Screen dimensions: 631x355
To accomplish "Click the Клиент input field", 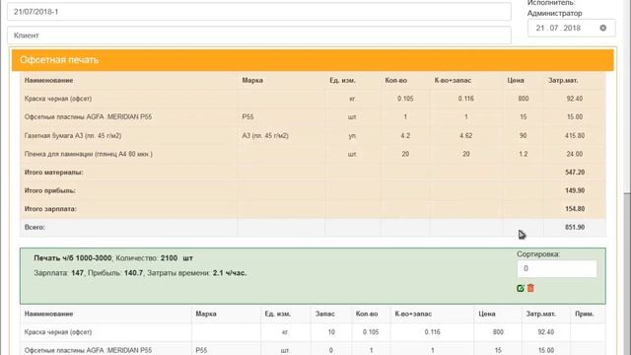I will [259, 35].
